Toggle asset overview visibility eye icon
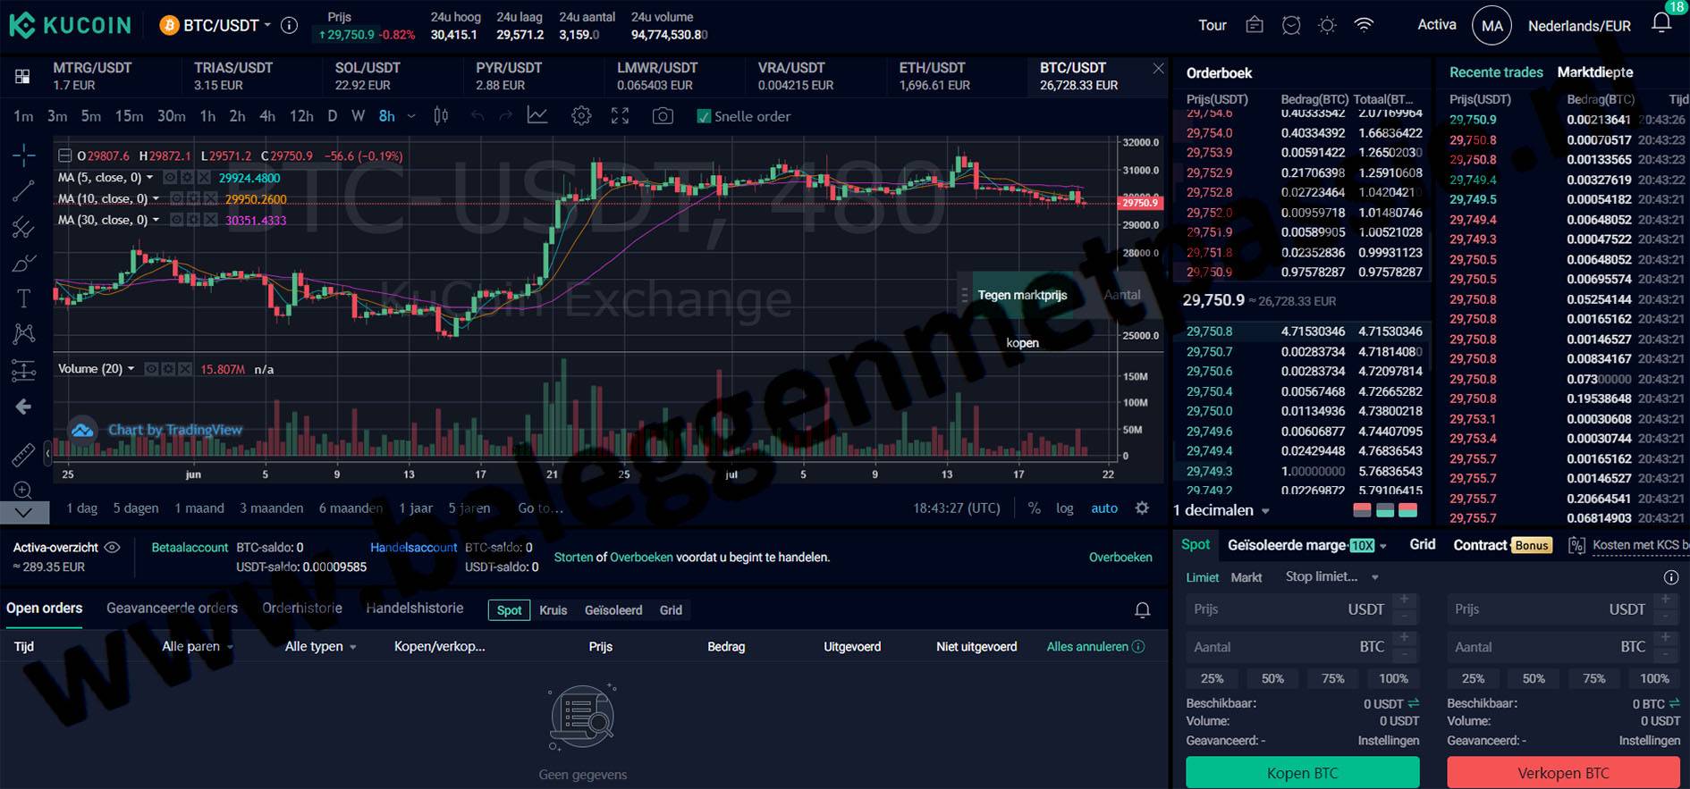This screenshot has width=1690, height=789. 113,547
